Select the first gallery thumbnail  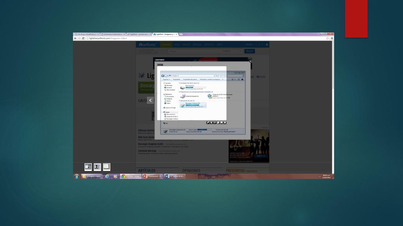(88, 167)
